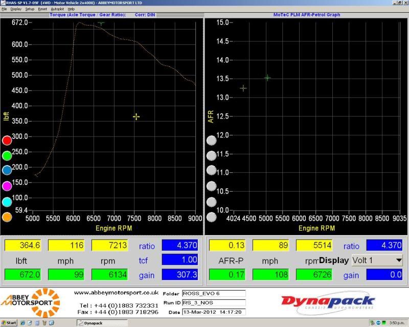Expand the Display Volt 1 dropdown

pyautogui.click(x=399, y=260)
